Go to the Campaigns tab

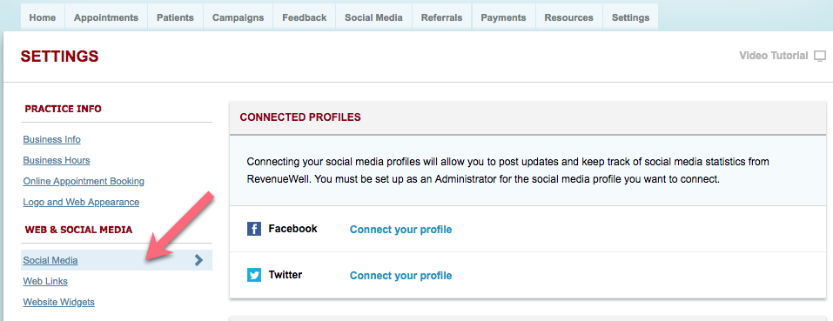pos(238,17)
